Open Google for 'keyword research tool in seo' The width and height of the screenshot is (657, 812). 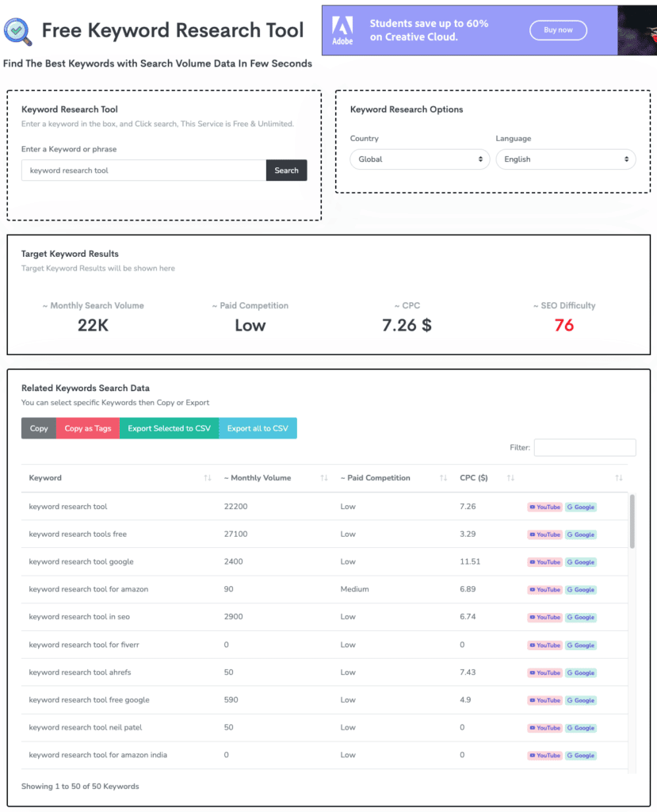[581, 617]
